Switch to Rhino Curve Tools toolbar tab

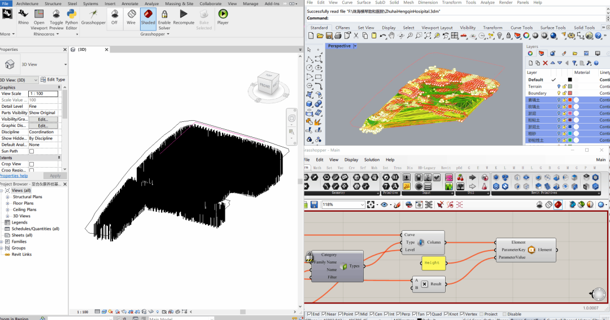coord(521,28)
